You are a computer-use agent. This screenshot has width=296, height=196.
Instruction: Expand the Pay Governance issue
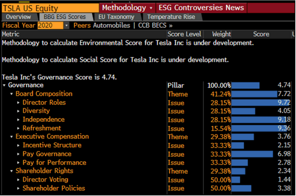18,154
